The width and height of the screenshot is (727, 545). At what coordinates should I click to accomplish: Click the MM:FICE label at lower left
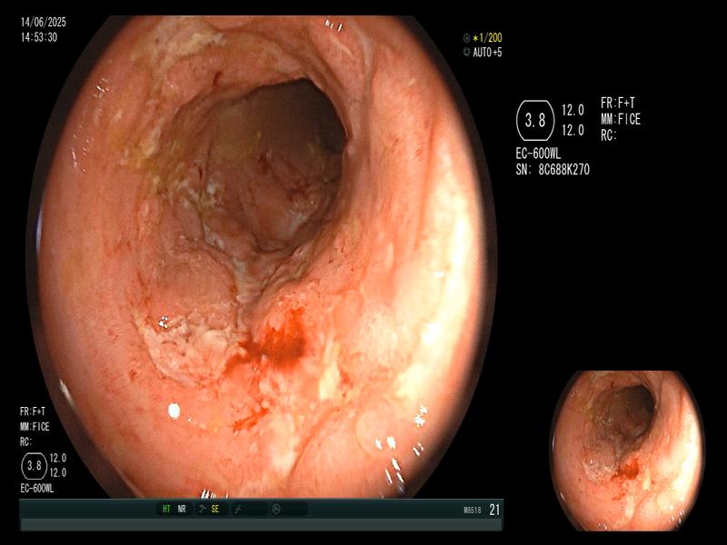click(35, 427)
